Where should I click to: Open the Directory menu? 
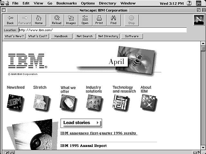pos(107,3)
